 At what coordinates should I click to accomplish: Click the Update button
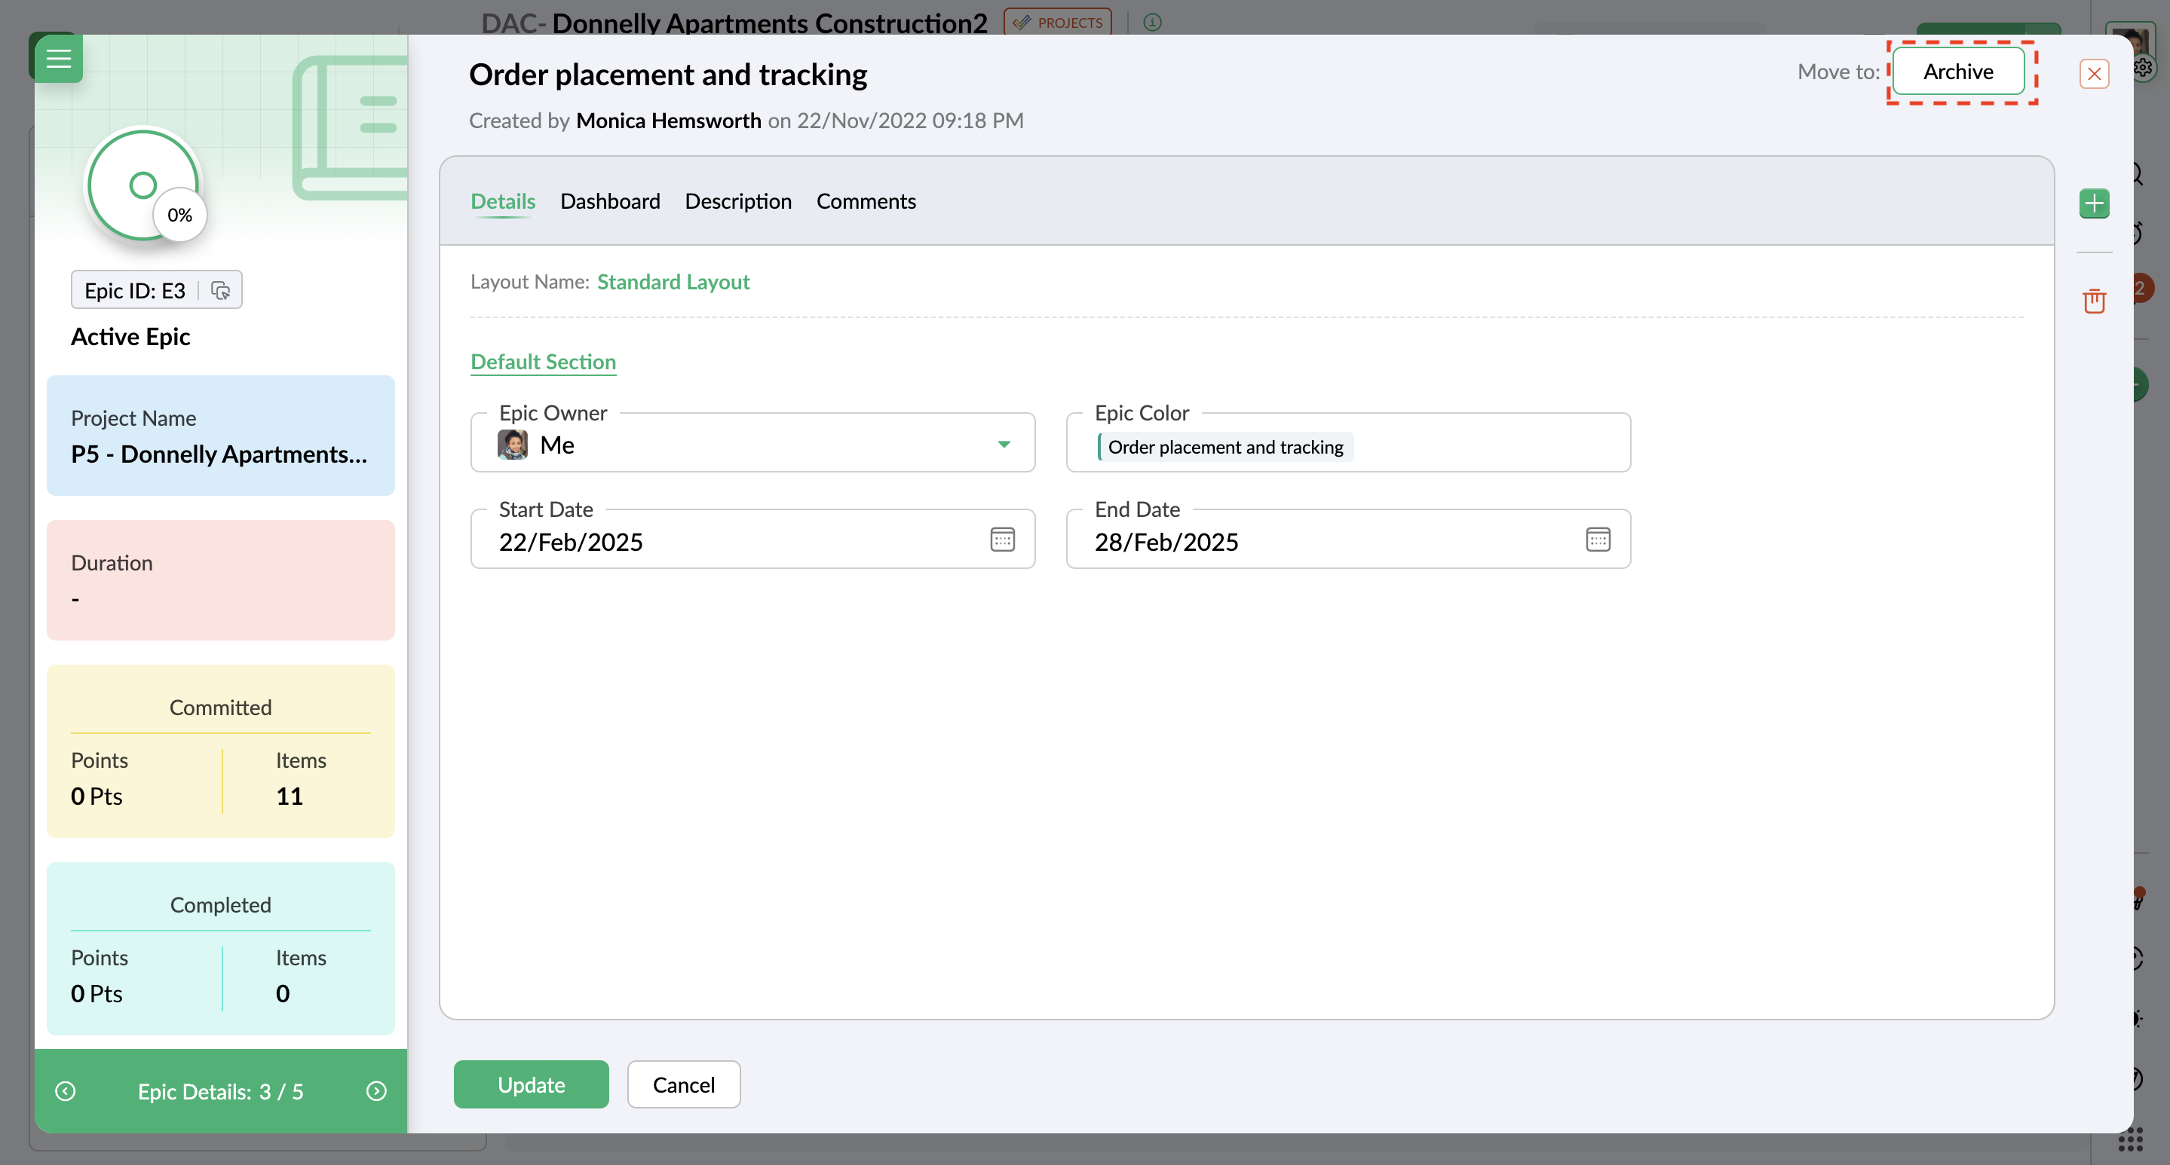[531, 1085]
